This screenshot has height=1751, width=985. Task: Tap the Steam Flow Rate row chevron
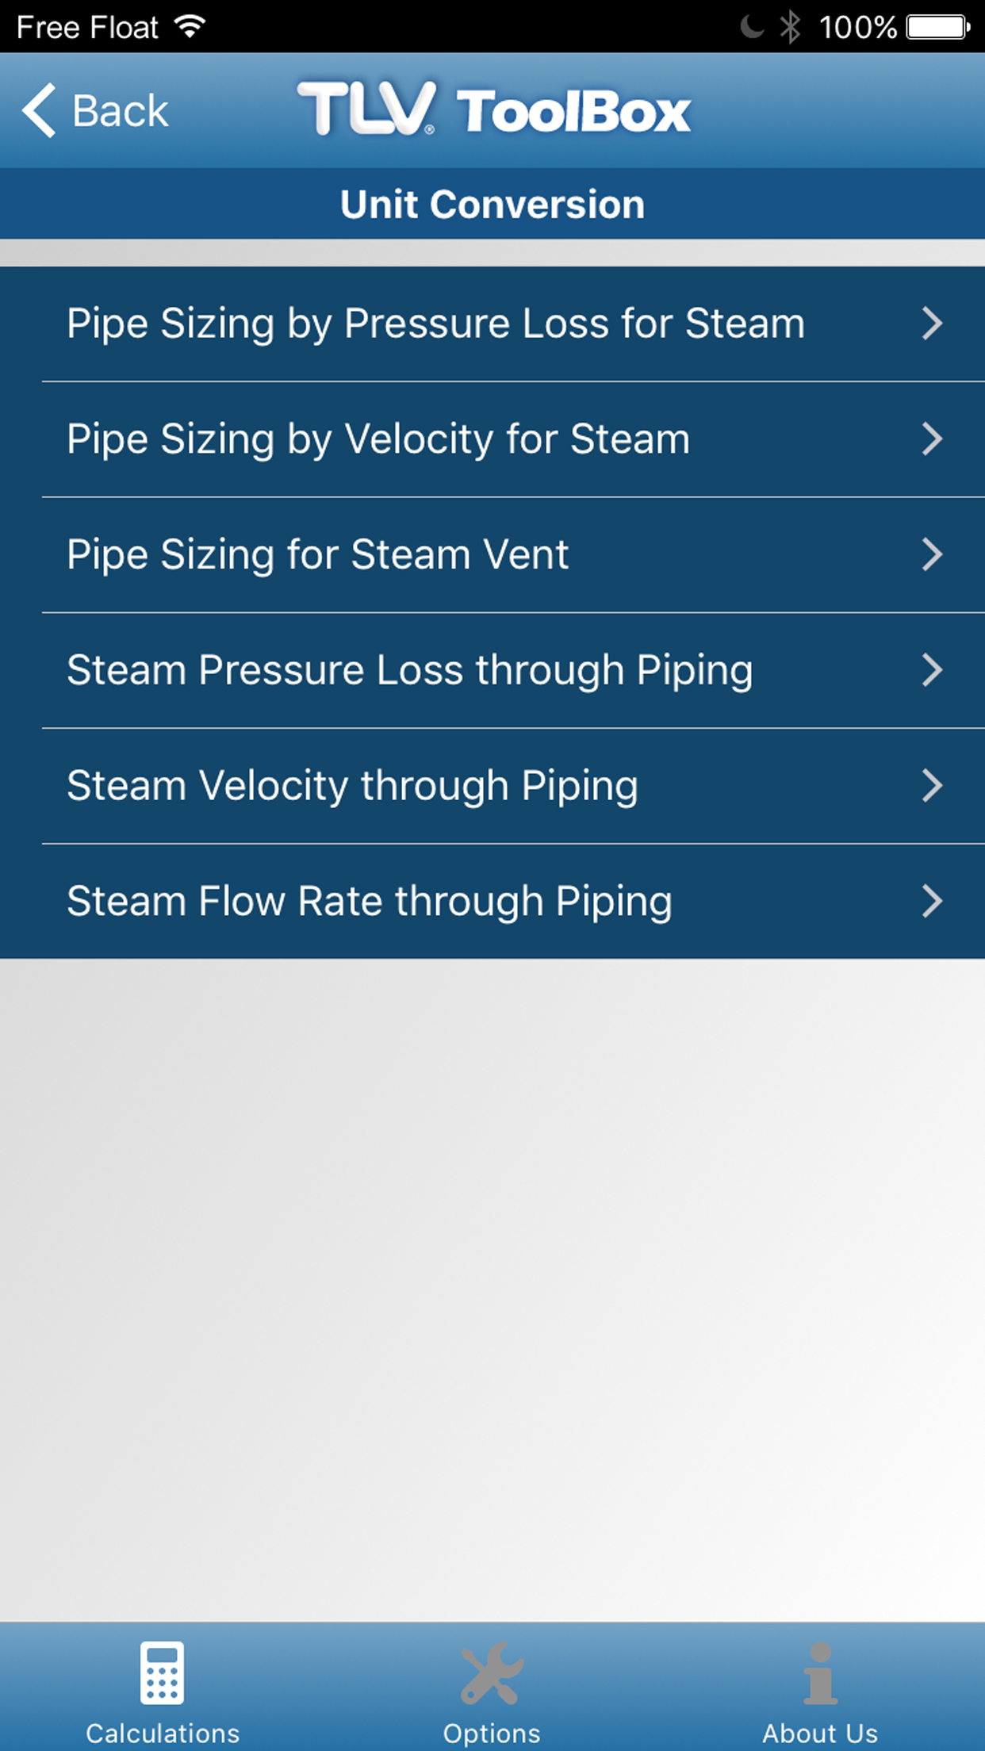pyautogui.click(x=933, y=902)
